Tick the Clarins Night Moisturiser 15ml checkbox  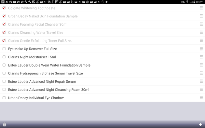pos(4,57)
